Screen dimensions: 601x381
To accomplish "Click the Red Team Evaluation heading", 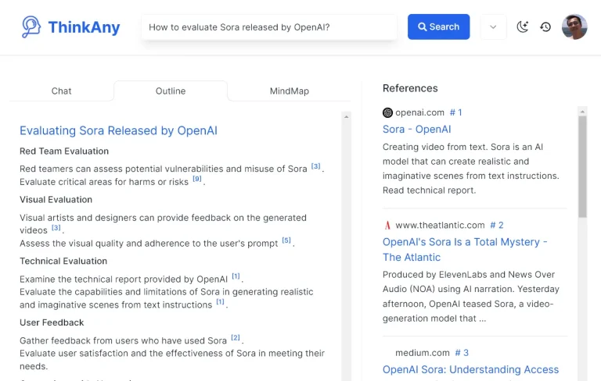I will [x=64, y=151].
